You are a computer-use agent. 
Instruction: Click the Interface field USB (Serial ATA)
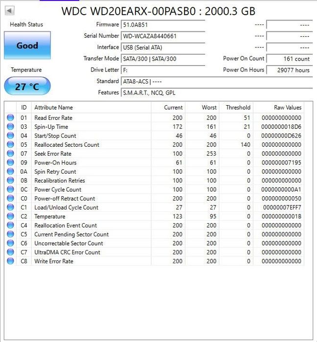163,47
